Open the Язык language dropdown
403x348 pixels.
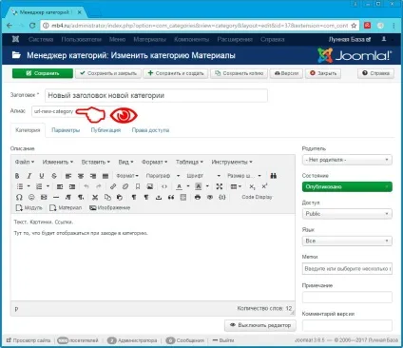tap(347, 241)
